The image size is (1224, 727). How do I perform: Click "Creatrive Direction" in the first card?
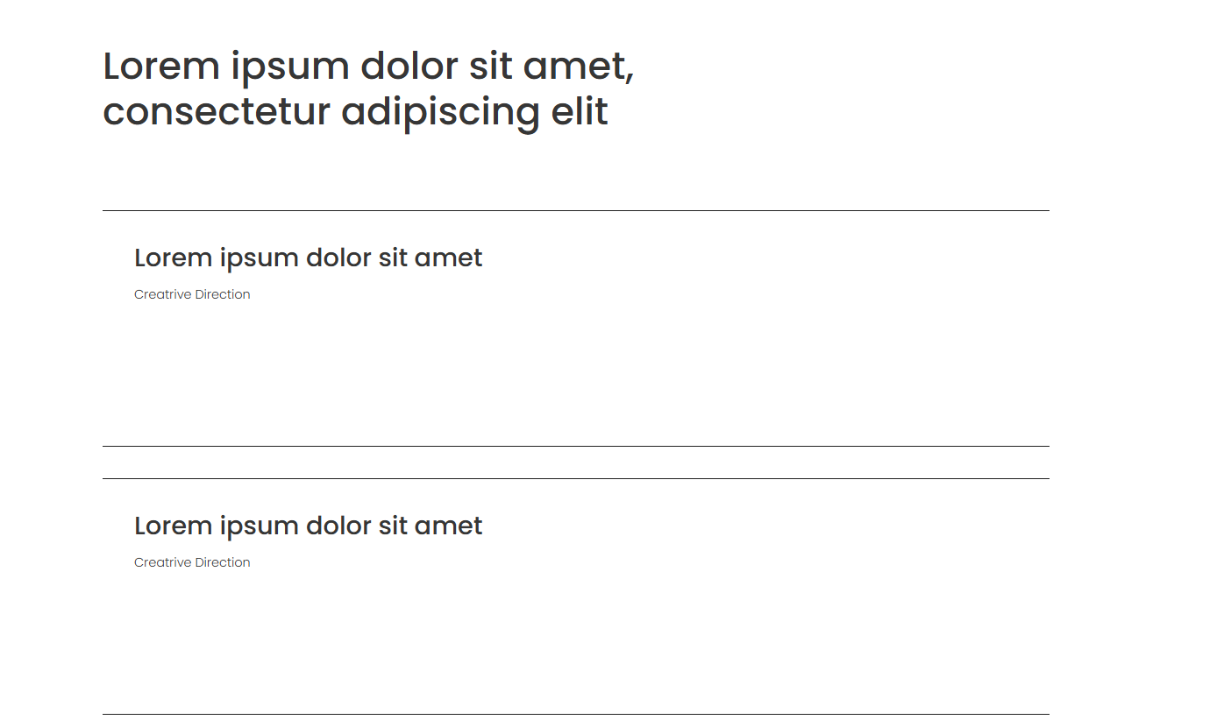192,294
